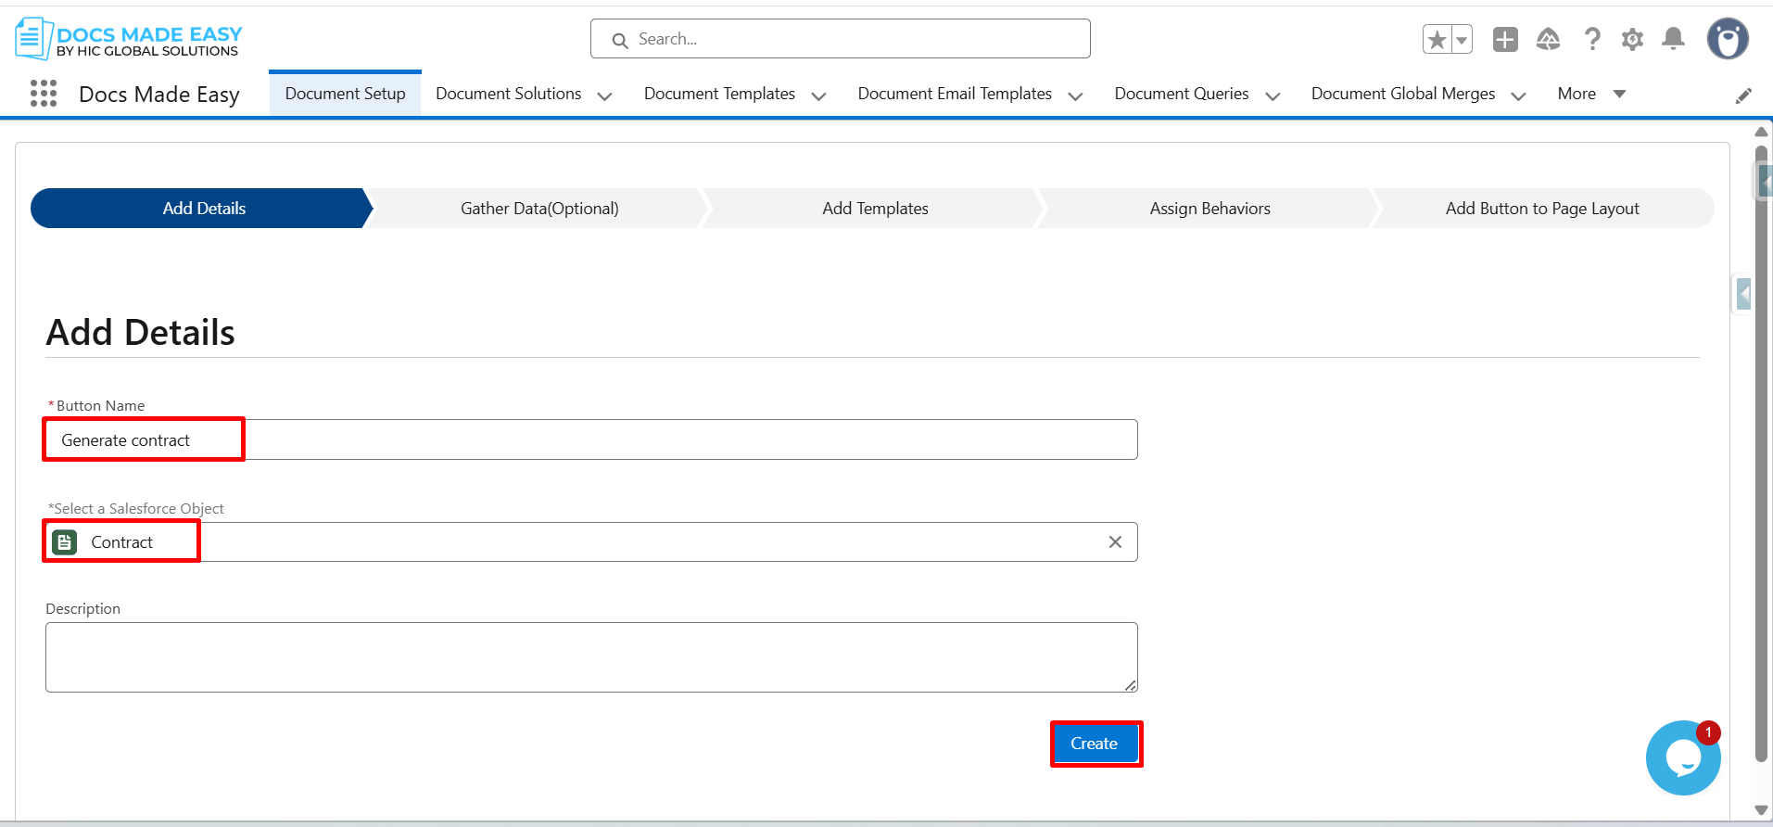Click the favorites star icon

tap(1437, 40)
